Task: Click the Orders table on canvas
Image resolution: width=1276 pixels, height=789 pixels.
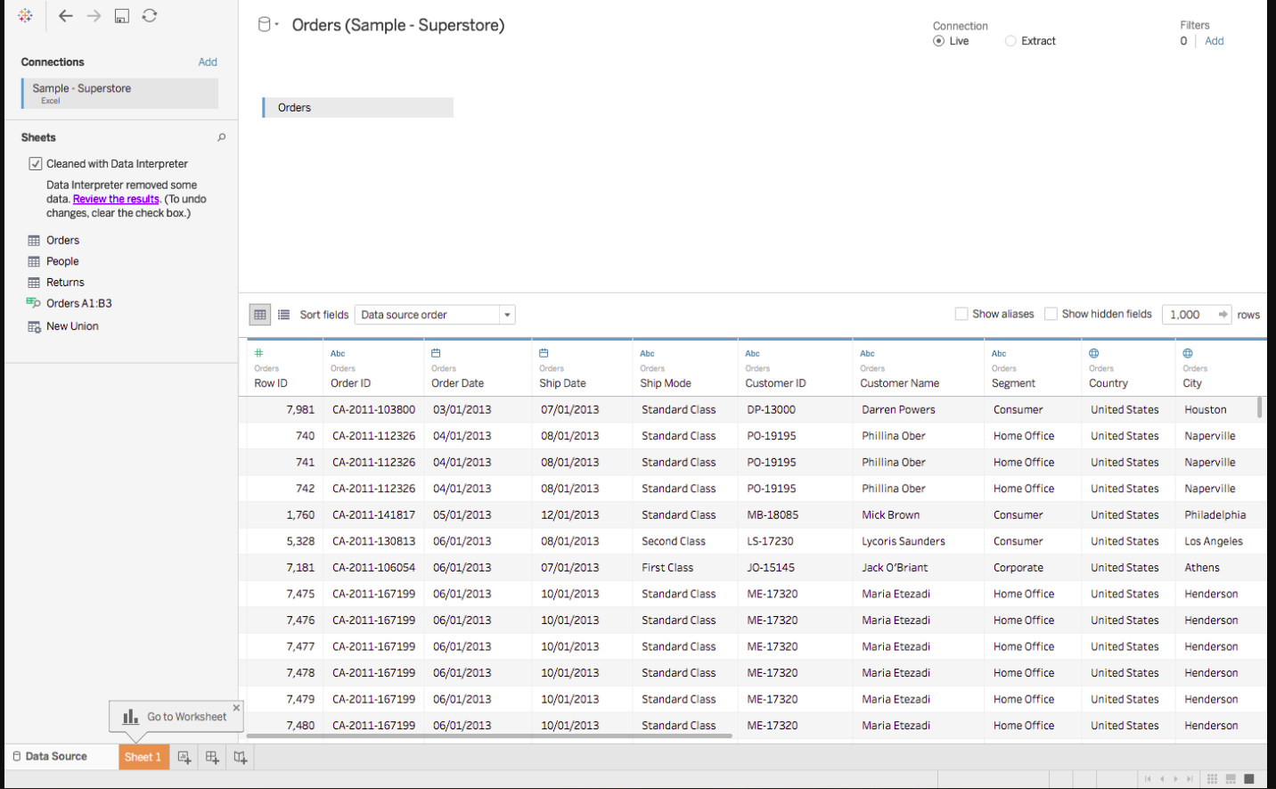Action: click(357, 107)
